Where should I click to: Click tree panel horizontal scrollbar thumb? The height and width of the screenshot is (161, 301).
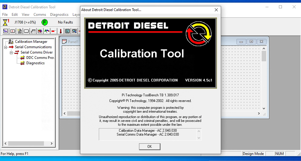[x=26, y=143]
